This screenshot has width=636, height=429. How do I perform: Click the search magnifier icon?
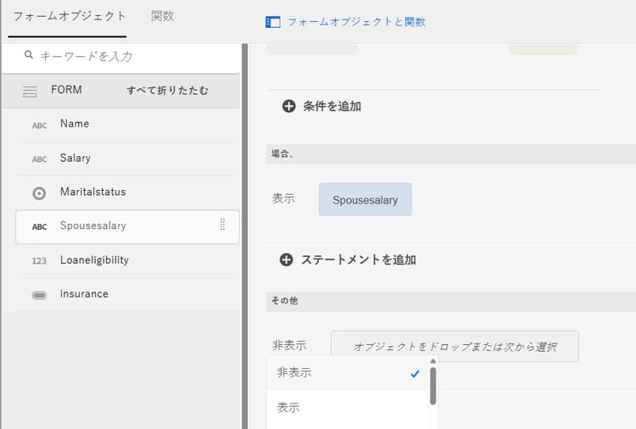[28, 55]
